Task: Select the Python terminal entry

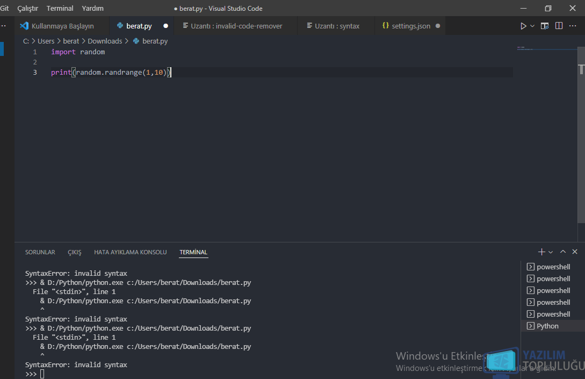Action: (x=553, y=326)
